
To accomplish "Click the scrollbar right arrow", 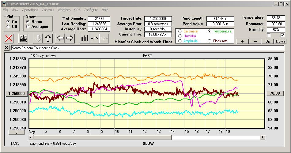I will coord(263,137).
